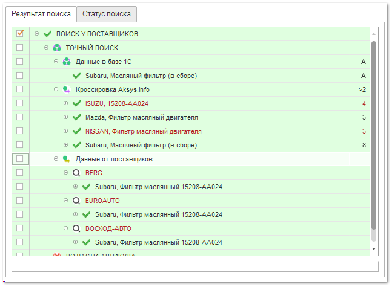The image size is (392, 287).
Task: Click green checkmark icon of ПОИСК У ПОСТАВЩИКОВ
Action: 47,34
